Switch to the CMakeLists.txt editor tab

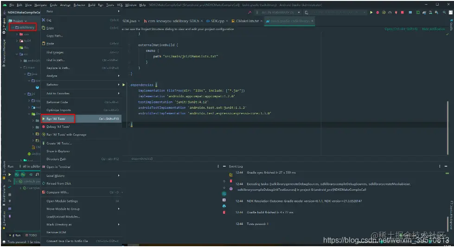tap(247, 21)
